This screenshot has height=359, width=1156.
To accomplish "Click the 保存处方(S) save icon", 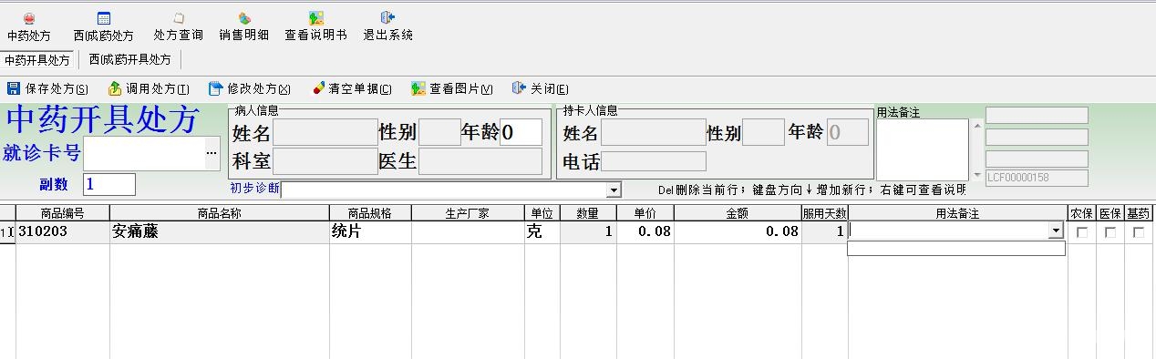I will tap(14, 88).
